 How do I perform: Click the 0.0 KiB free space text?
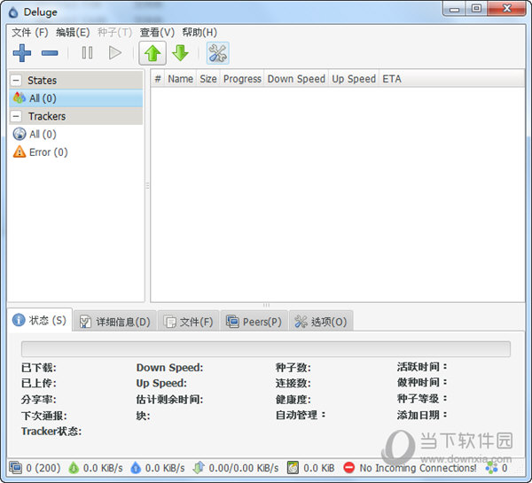[318, 468]
